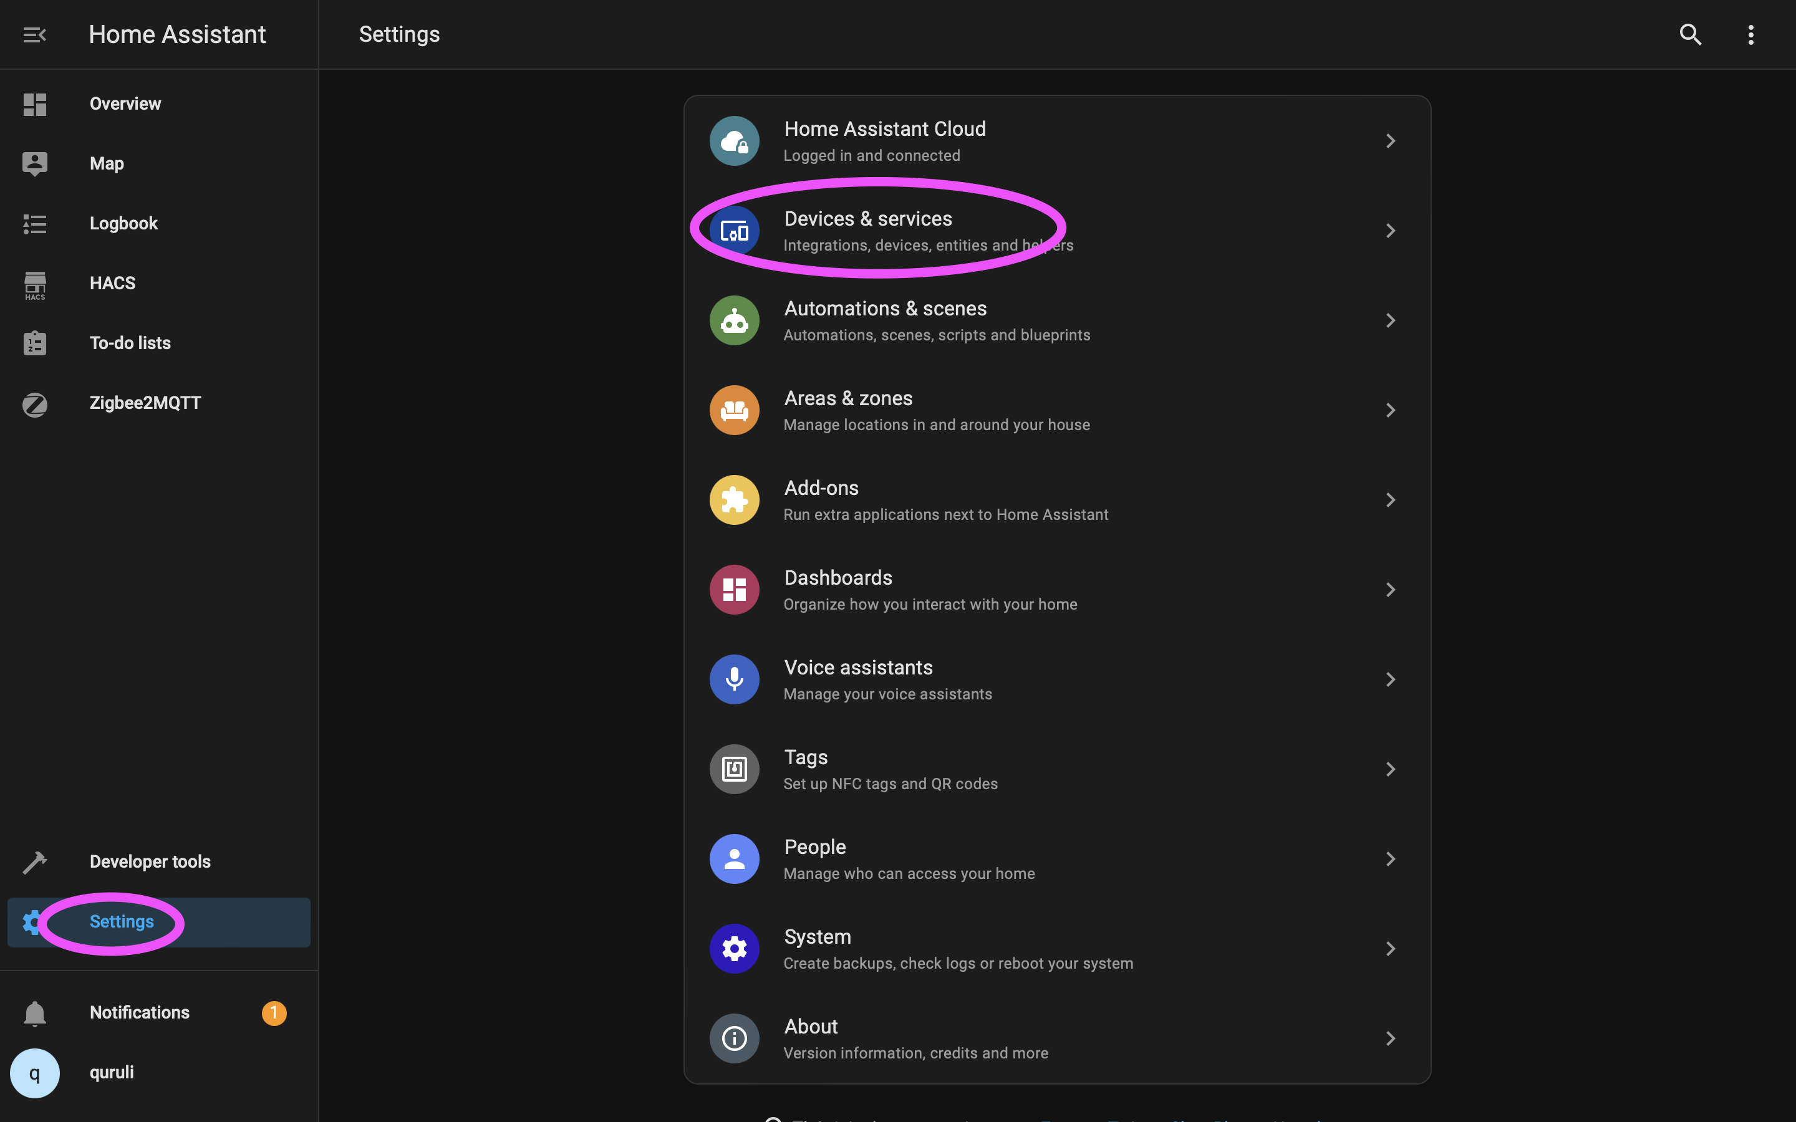Click the Voice assistants microphone icon
The height and width of the screenshot is (1122, 1796).
point(734,679)
